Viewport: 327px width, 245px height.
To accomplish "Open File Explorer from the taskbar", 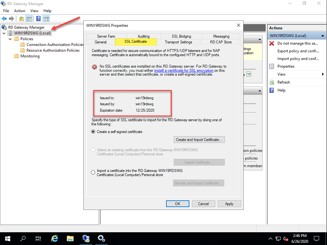I will pos(70,239).
